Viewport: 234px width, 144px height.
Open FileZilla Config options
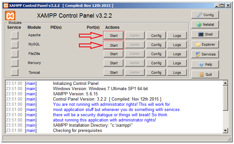coord(156,54)
